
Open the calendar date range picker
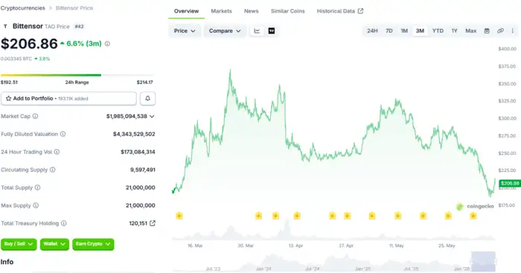487,31
